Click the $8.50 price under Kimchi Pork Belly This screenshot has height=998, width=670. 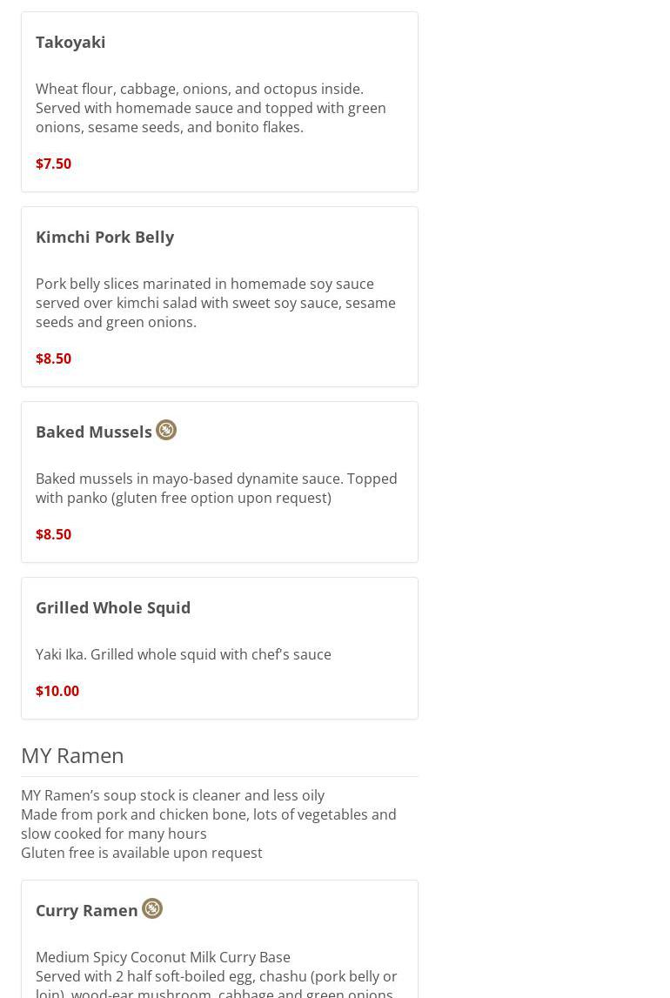(x=53, y=358)
